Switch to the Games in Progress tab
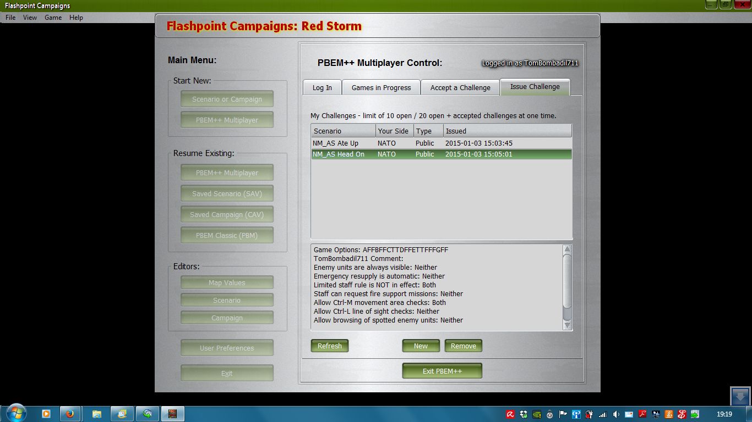The image size is (752, 422). [x=381, y=87]
